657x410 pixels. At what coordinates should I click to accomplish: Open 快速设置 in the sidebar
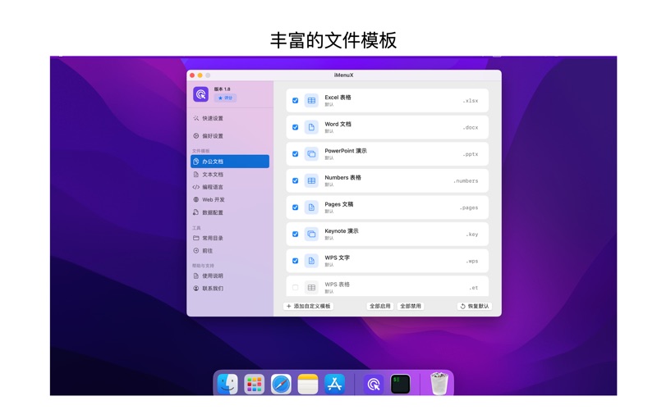(213, 118)
